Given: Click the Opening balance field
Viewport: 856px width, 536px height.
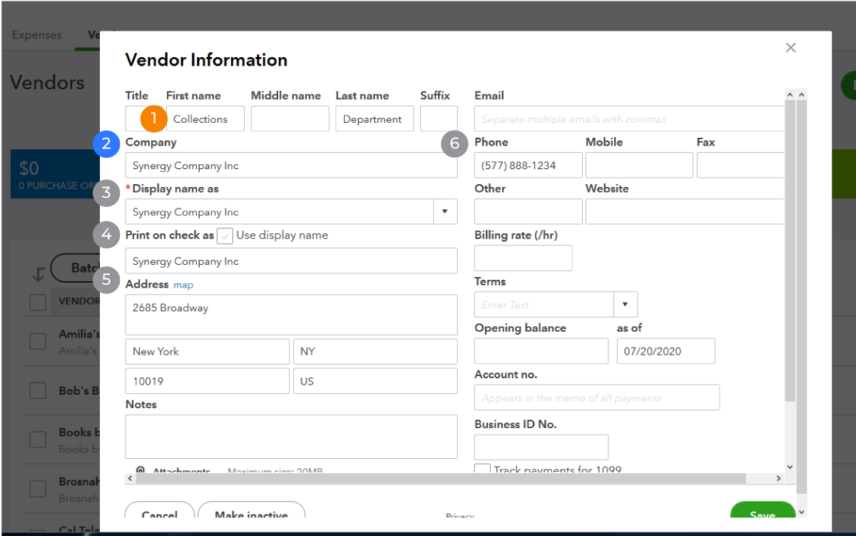Looking at the screenshot, I should (x=541, y=351).
